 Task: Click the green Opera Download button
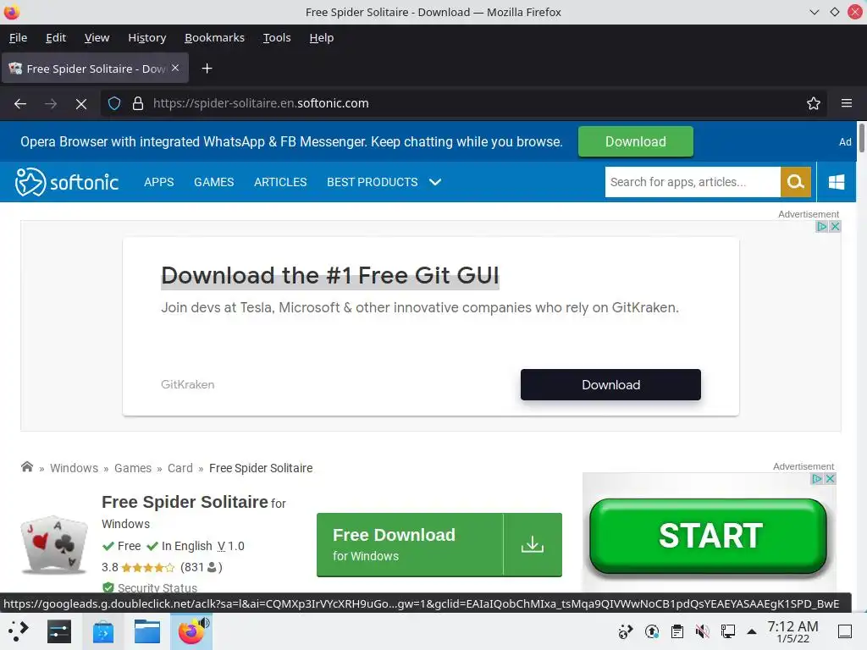635,141
